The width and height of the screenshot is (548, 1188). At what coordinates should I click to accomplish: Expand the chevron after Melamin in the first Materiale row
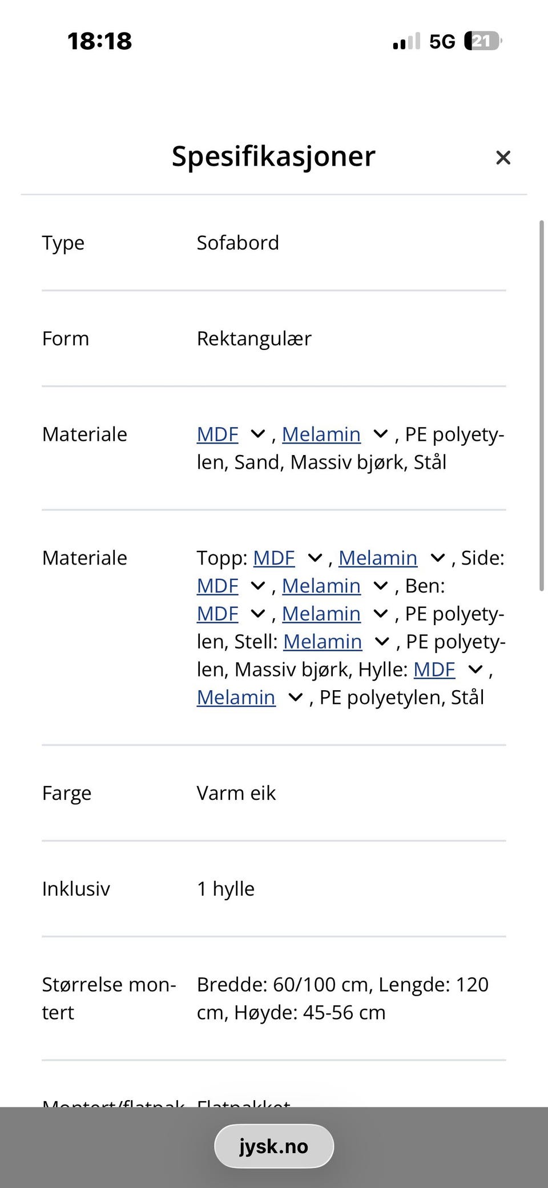point(381,434)
